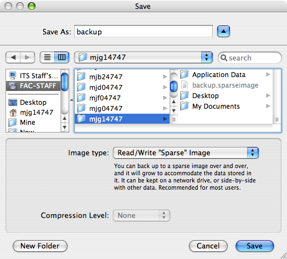Click the first column scroll down arrow
The image size is (287, 259).
pos(173,110)
